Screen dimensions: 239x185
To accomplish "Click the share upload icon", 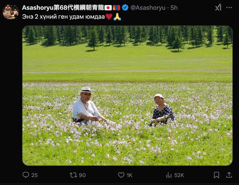I will pos(229,175).
